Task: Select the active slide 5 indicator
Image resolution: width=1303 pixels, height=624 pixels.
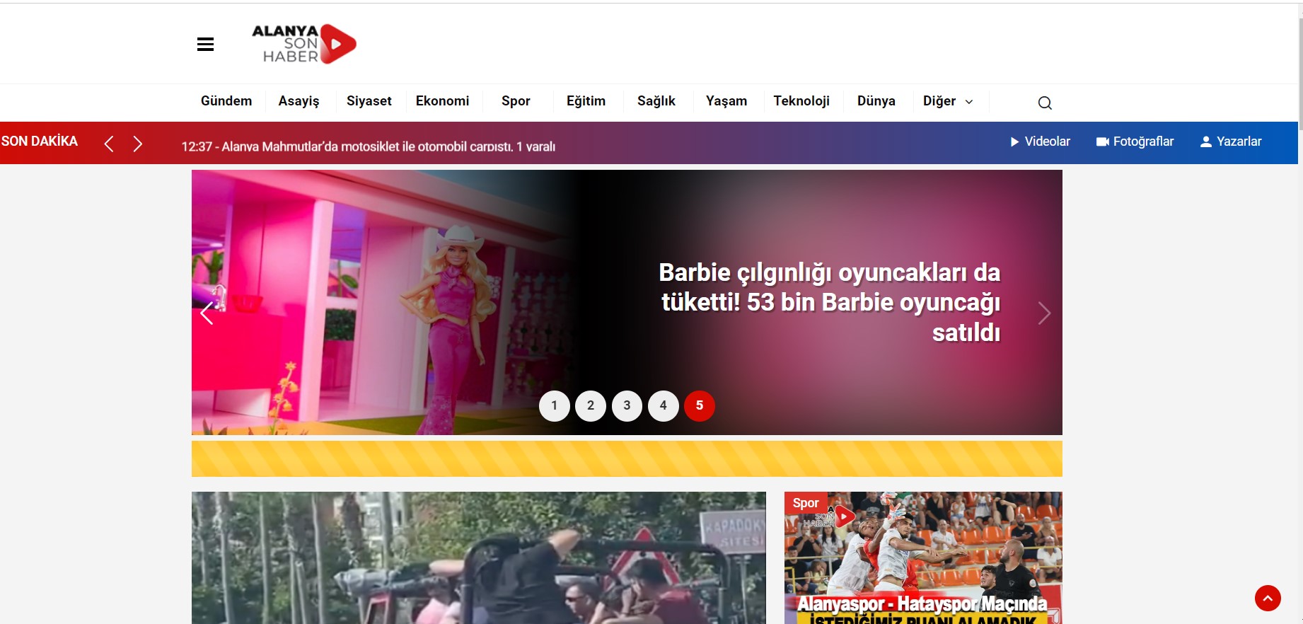Action: pos(700,406)
